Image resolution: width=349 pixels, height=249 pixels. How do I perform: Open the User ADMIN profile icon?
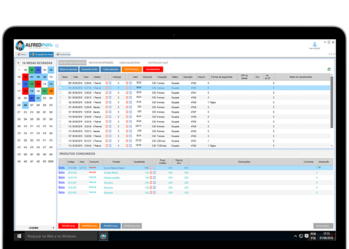pos(315,44)
